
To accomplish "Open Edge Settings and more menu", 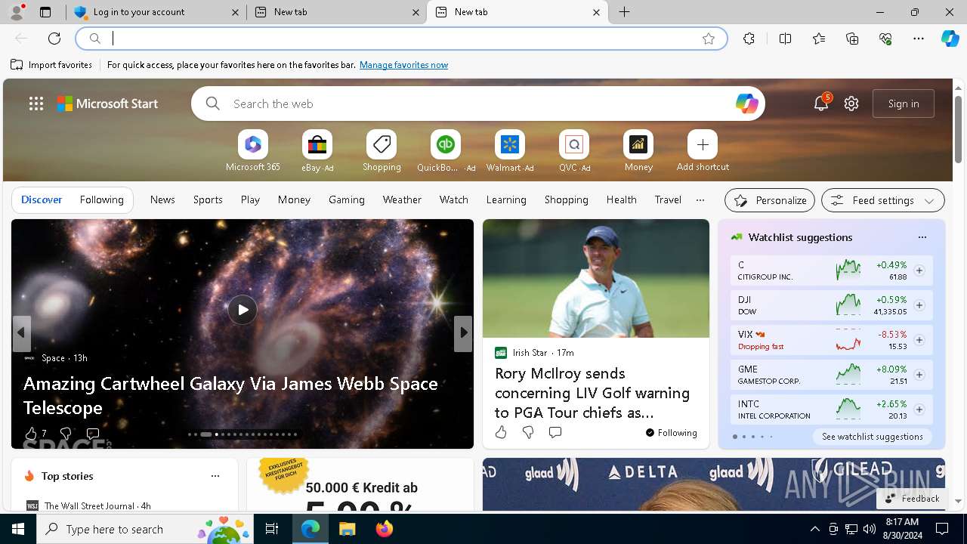I will click(x=919, y=39).
